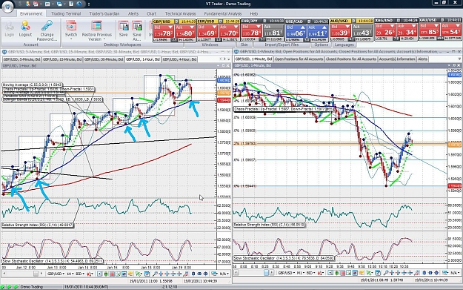Click the EUR/JPY Bid 110.78 tile

pyautogui.click(x=251, y=30)
